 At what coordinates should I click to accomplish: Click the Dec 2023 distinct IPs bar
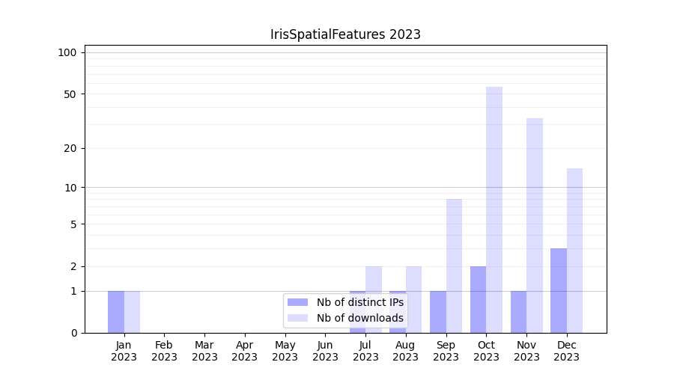[x=559, y=290]
